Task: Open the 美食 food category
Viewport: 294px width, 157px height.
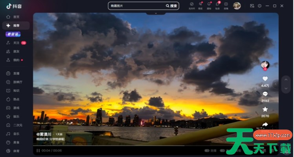Action: (x=13, y=142)
